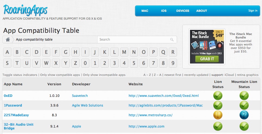Viewport: 262px width, 134px height.
Task: Filter apps by letter C
Action: [27, 52]
